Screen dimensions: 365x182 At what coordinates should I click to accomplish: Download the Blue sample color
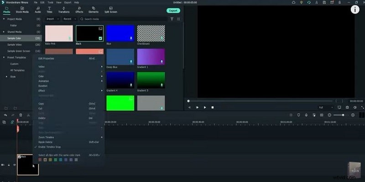[131, 38]
